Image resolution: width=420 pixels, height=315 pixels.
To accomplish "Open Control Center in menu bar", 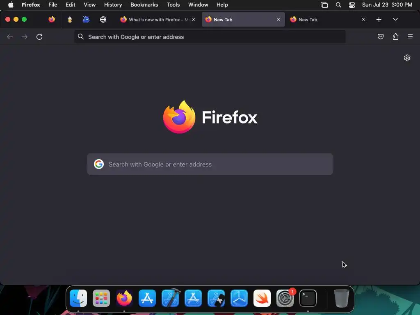I will 352,5.
